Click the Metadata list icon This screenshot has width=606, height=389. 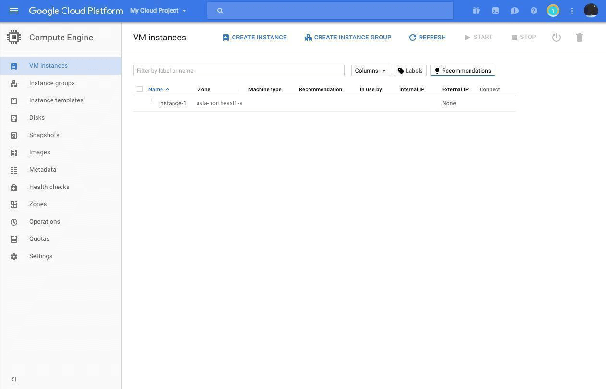14,170
